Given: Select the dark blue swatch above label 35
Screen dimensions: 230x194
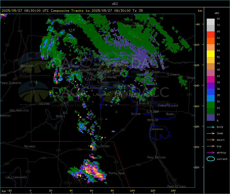Looking at the screenshot, I should point(211,92).
